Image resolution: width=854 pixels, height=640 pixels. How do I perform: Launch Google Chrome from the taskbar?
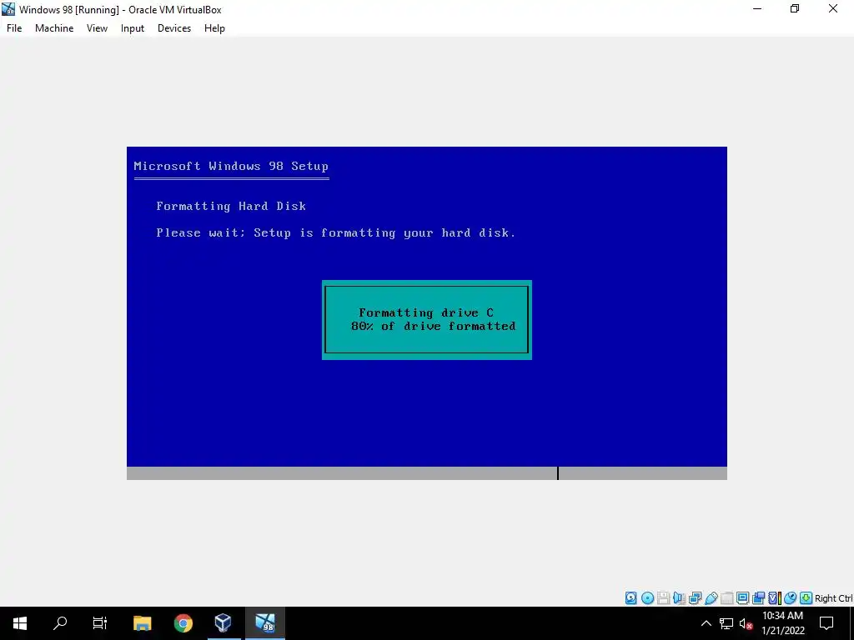(183, 623)
